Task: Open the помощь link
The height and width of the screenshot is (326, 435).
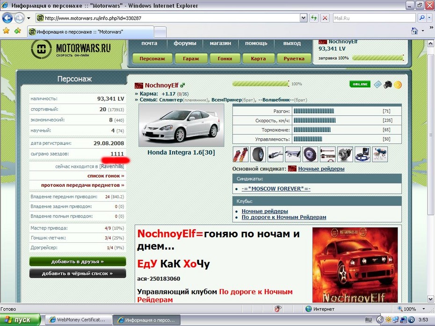Action: tap(256, 43)
